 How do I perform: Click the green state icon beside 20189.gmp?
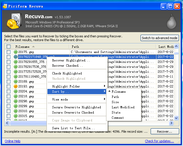point(16,81)
